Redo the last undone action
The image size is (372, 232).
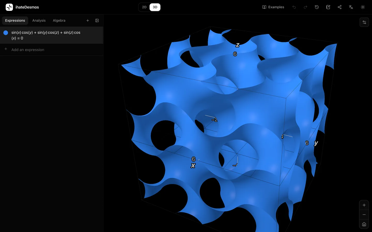click(305, 7)
